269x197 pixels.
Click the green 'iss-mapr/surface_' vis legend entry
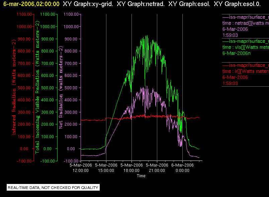246,41
